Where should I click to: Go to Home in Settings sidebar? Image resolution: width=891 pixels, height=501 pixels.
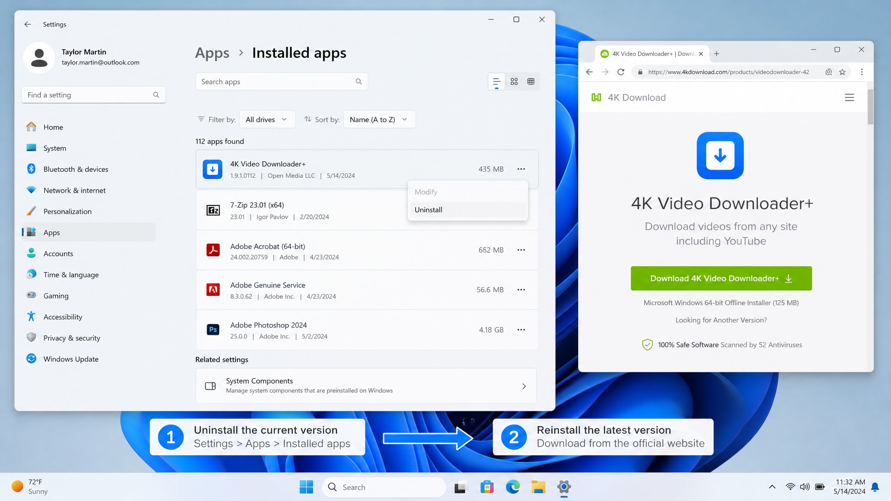88,127
